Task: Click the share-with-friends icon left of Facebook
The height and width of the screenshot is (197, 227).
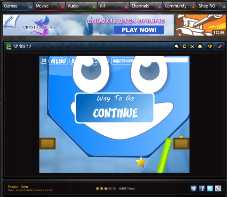Action: click(x=194, y=189)
